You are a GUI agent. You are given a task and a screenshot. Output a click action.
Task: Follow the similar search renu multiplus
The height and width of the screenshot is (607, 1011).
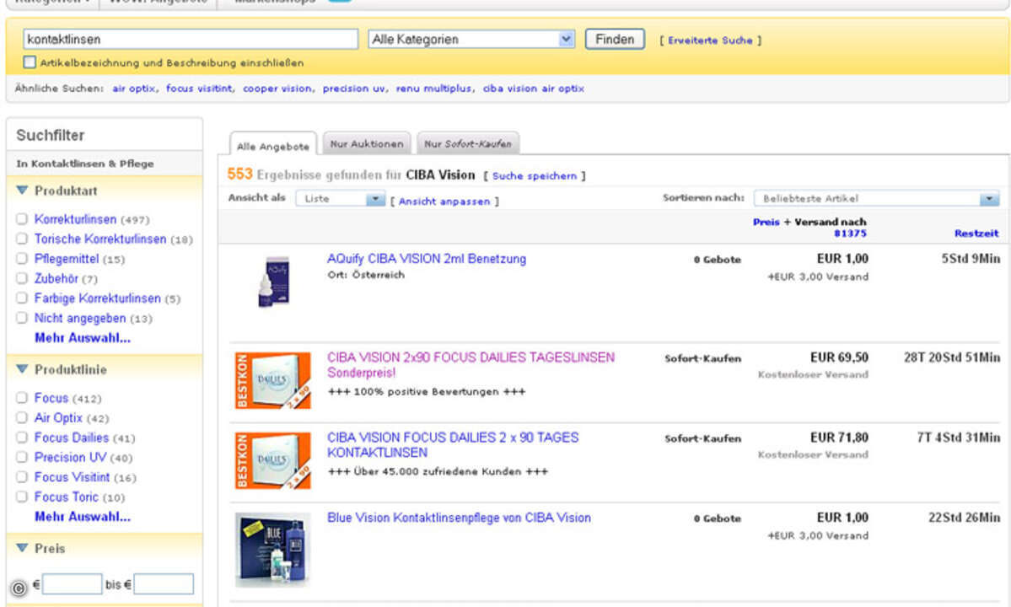(433, 89)
